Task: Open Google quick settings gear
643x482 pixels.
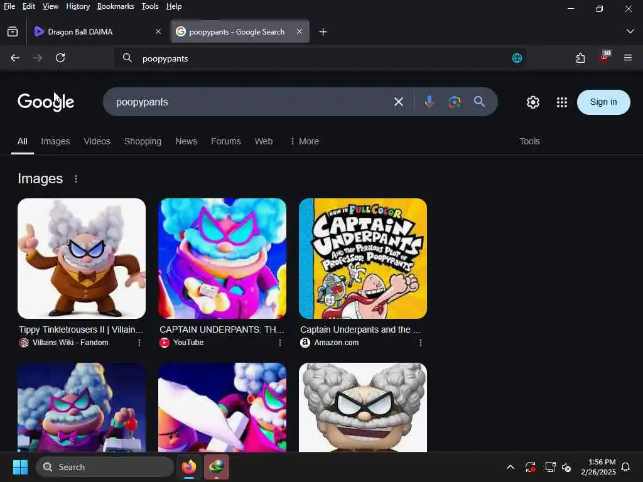Action: coord(532,102)
